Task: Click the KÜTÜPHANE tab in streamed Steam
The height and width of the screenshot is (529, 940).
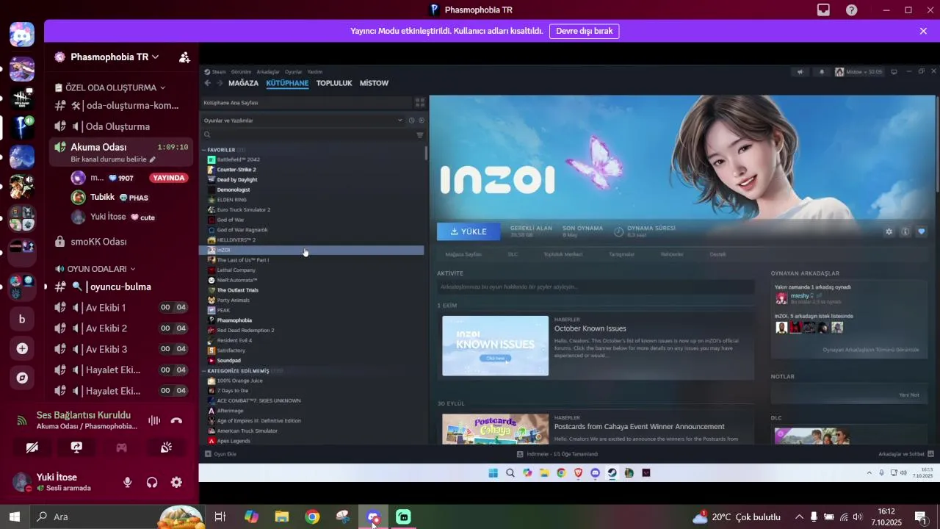Action: pos(287,83)
